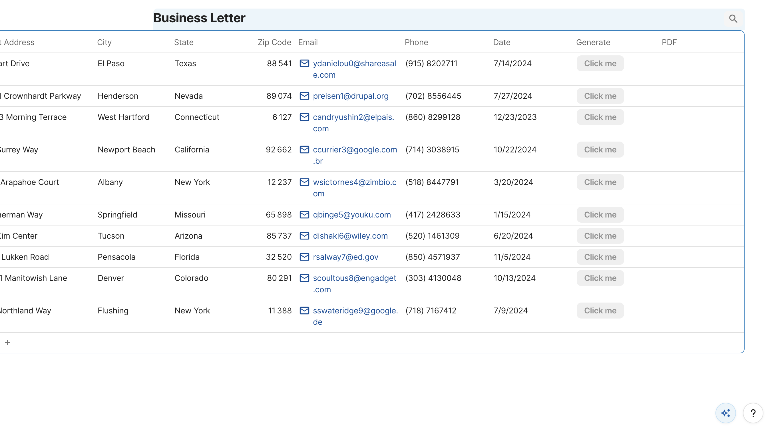Open the AI assistant sparkle icon
Image resolution: width=768 pixels, height=431 pixels.
(x=726, y=413)
